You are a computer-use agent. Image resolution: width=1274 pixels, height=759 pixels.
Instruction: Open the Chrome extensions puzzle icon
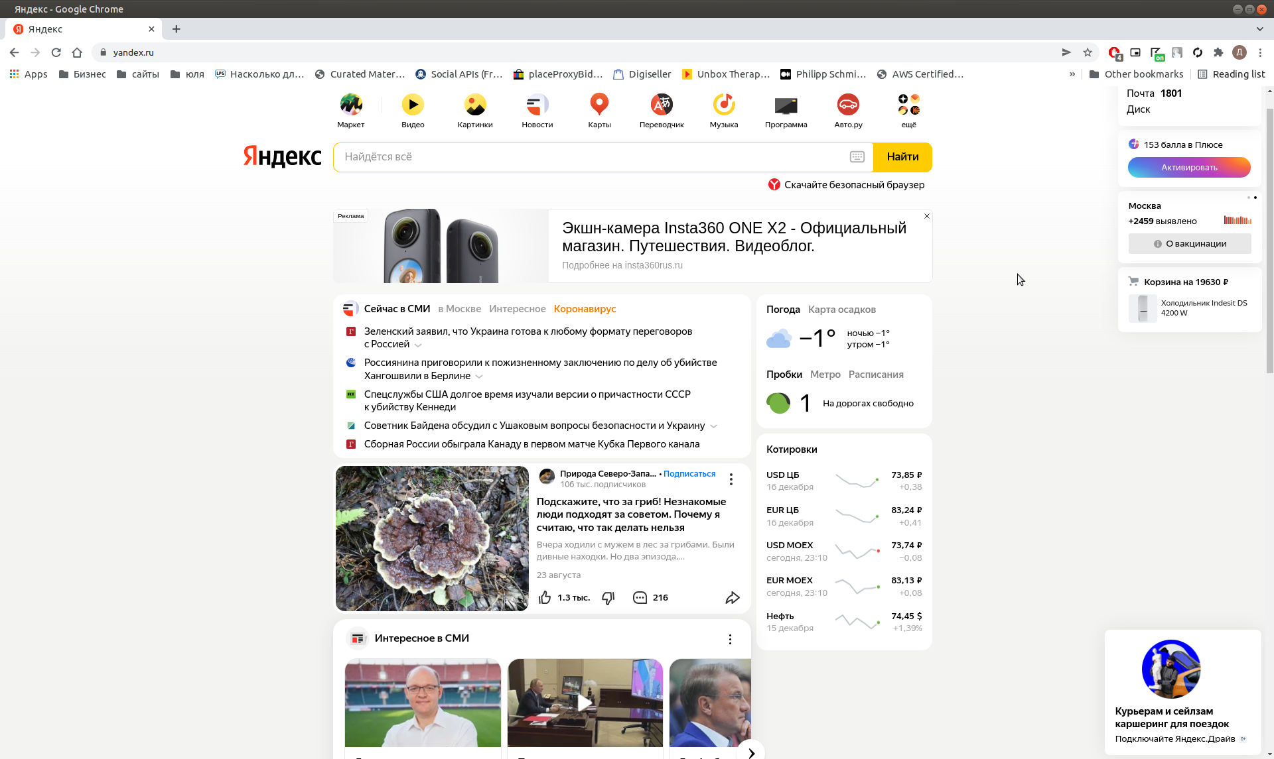[x=1218, y=52]
